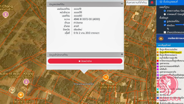Click dark purple swatch for อุตสาหกรรม
Screen dimensions: 184x104
click(158, 64)
